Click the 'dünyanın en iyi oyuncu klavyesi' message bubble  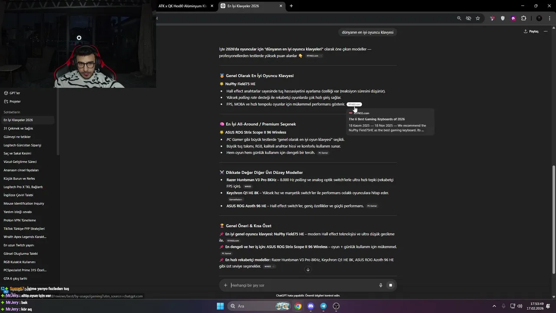tap(367, 32)
